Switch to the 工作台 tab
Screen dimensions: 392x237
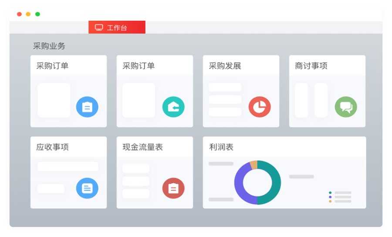[117, 27]
